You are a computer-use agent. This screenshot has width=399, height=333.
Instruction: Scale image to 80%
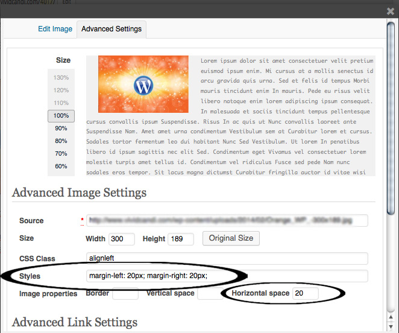pyautogui.click(x=61, y=141)
